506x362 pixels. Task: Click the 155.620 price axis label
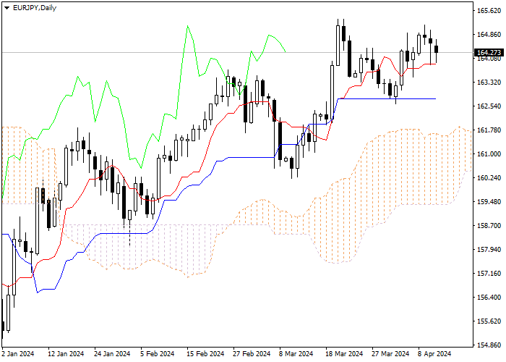(x=489, y=321)
